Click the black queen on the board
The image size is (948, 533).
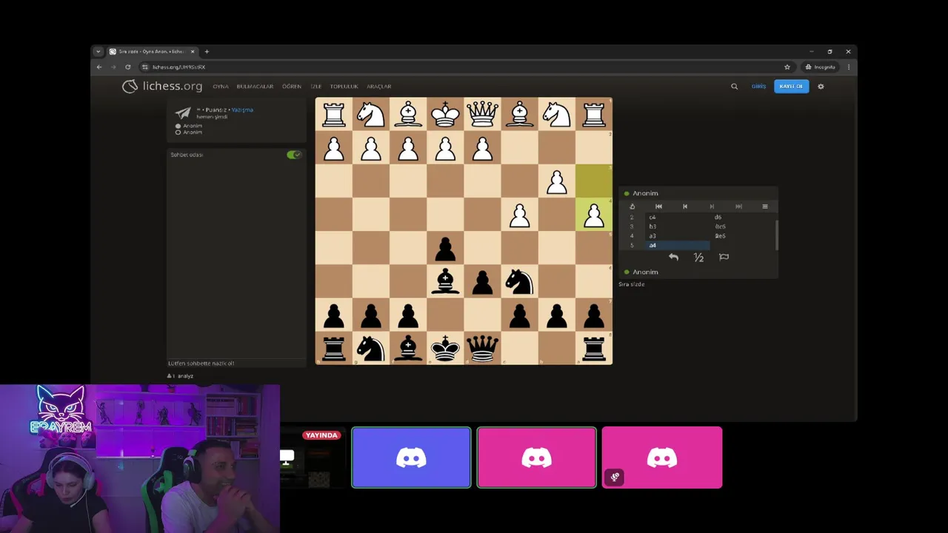[x=482, y=348]
